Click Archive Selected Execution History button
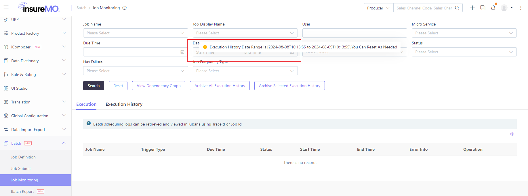This screenshot has height=196, width=528. 289,86
